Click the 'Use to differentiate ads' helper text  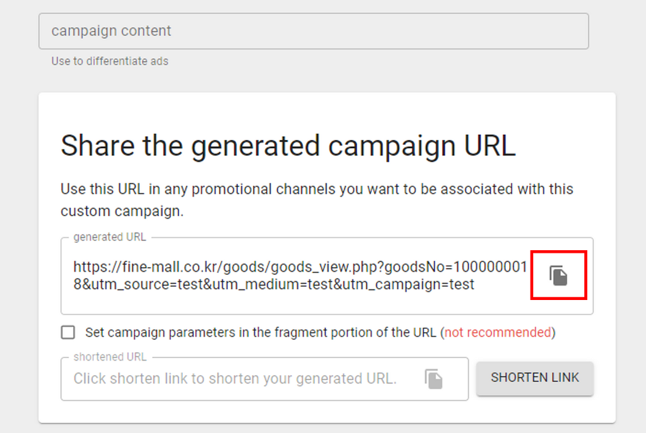coord(110,61)
